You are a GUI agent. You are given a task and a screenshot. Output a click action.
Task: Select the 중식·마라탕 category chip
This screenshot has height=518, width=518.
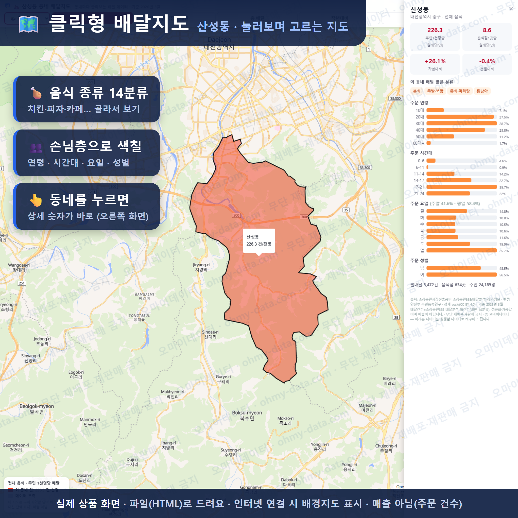coord(460,91)
